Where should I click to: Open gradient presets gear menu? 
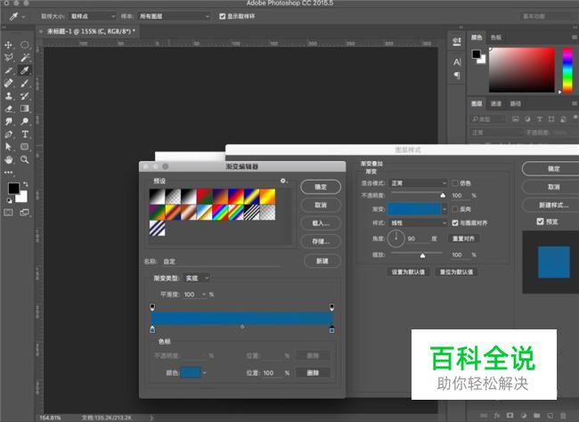[284, 181]
